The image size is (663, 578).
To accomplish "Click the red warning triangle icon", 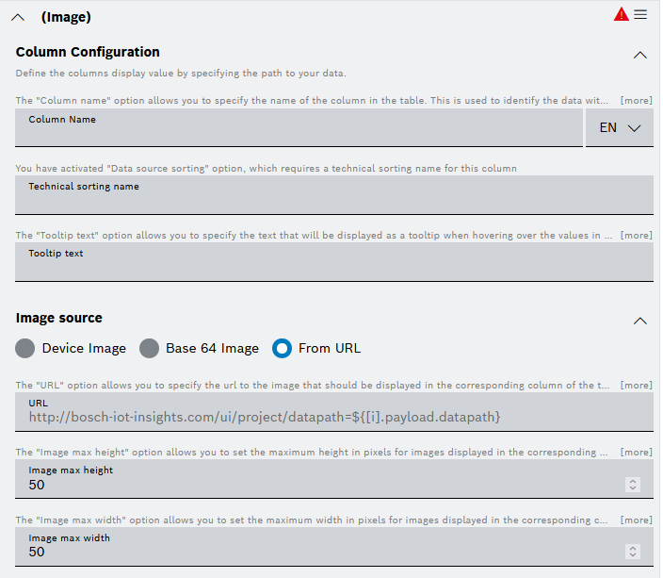I will point(621,14).
